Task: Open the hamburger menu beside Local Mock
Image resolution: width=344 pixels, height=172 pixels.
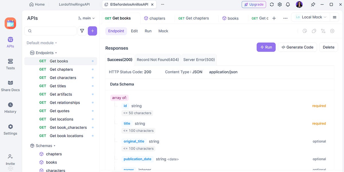Action: pos(335,17)
